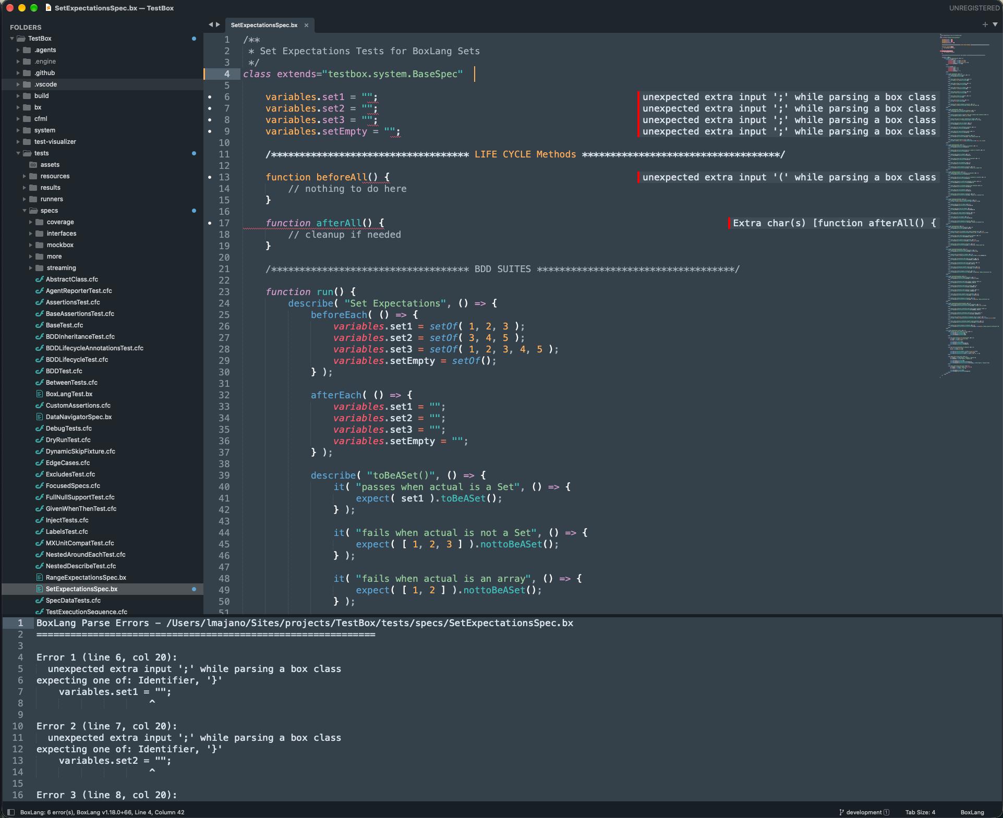The image size is (1003, 818).
Task: Click the interfaces folder icon
Action: 40,234
